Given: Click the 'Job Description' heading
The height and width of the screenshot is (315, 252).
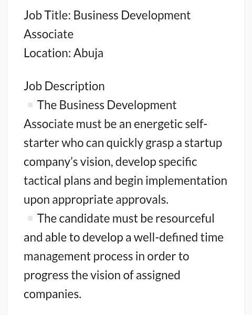Looking at the screenshot, I should tap(64, 87).
